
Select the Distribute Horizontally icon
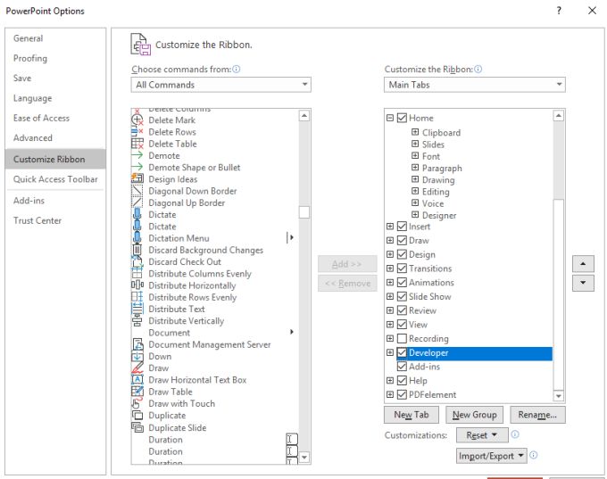point(137,285)
